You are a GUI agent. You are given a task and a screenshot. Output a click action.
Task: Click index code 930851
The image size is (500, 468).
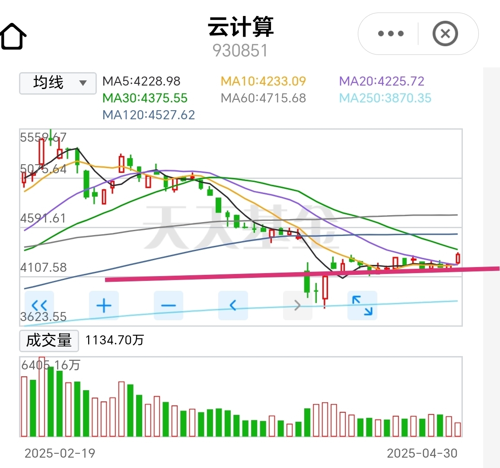pos(240,51)
